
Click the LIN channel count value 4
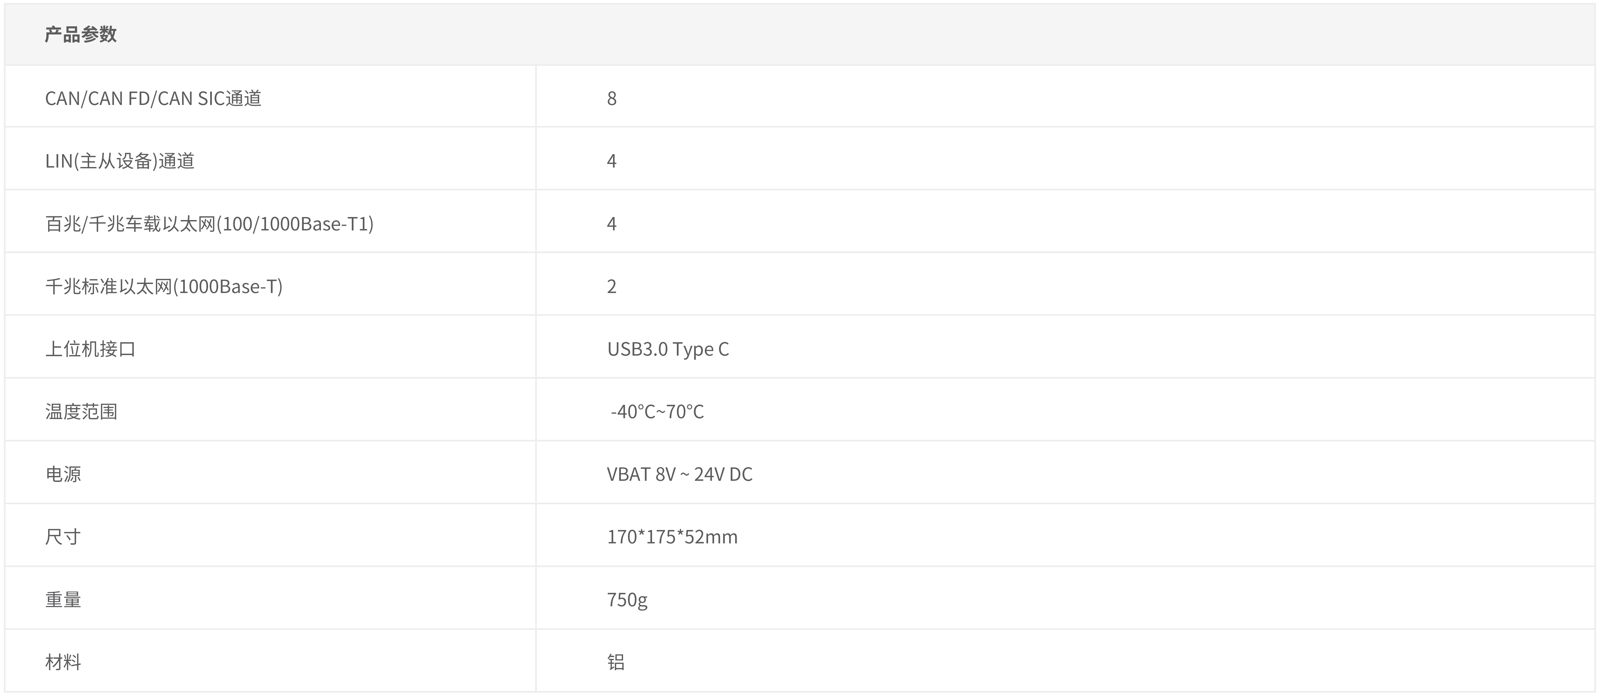[x=612, y=161]
